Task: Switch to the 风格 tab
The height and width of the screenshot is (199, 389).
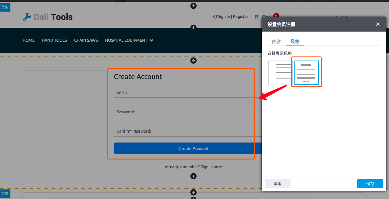Action: 295,41
